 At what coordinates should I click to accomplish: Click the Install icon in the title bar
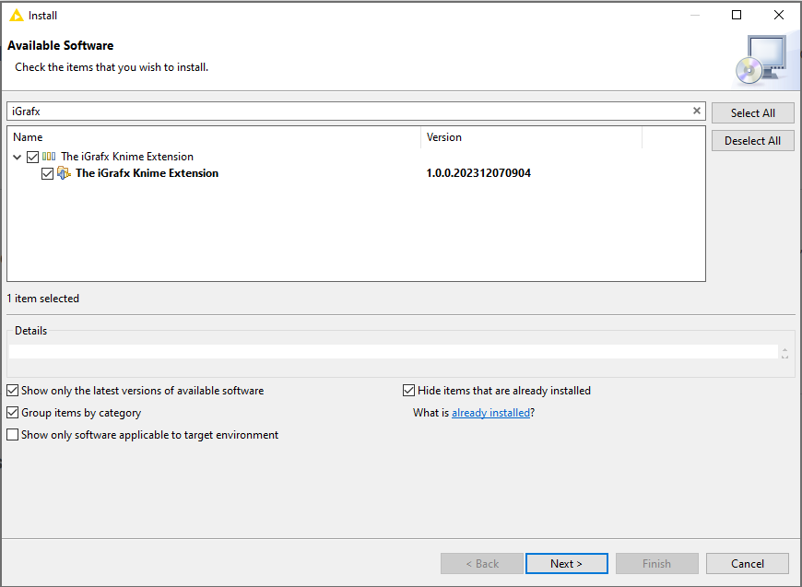[15, 15]
